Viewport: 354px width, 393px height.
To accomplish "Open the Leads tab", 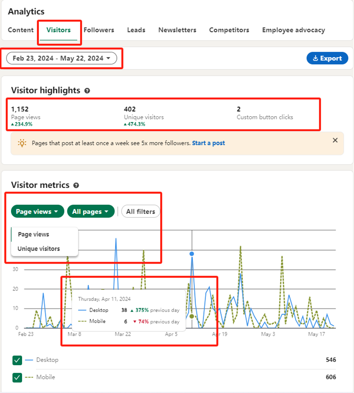I will [x=136, y=30].
